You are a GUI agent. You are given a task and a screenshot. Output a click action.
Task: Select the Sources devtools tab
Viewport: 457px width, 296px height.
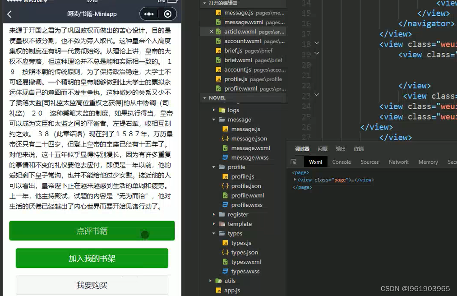coord(369,162)
